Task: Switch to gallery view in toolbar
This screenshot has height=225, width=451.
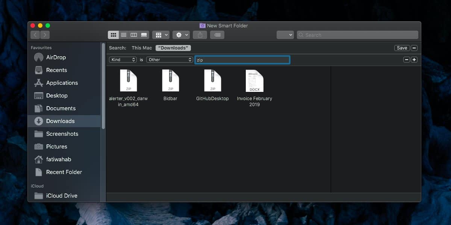Action: [144, 35]
